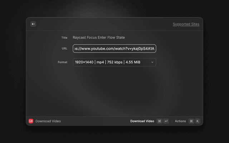The width and height of the screenshot is (229, 143).
Task: Click the empty area below the Format field
Action: [x=114, y=89]
